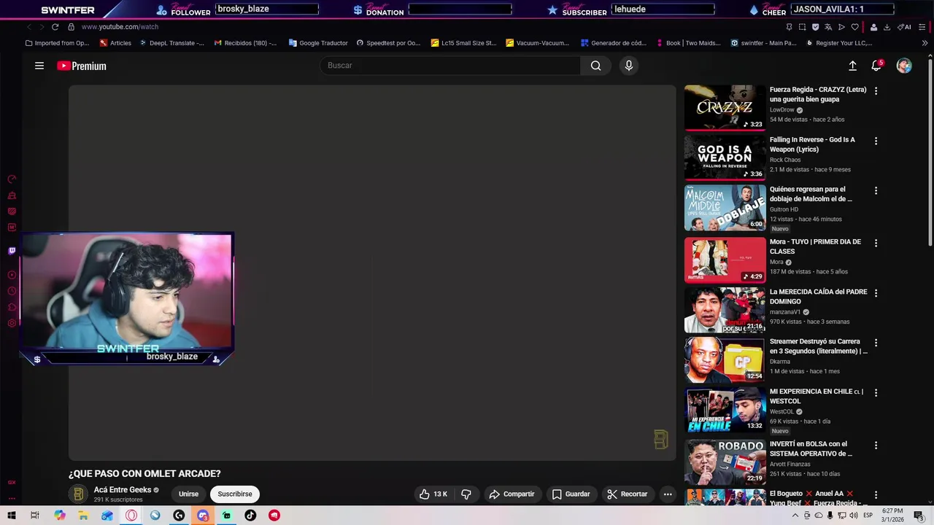Image resolution: width=934 pixels, height=525 pixels.
Task: Toggle the ad blocker shield icon
Action: [x=815, y=27]
